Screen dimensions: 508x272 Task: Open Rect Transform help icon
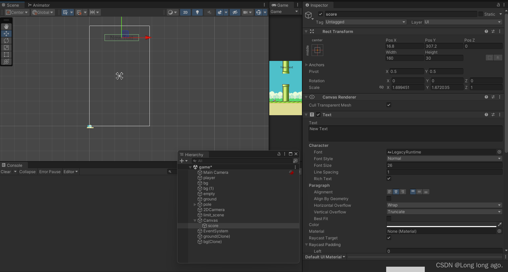[x=486, y=31]
